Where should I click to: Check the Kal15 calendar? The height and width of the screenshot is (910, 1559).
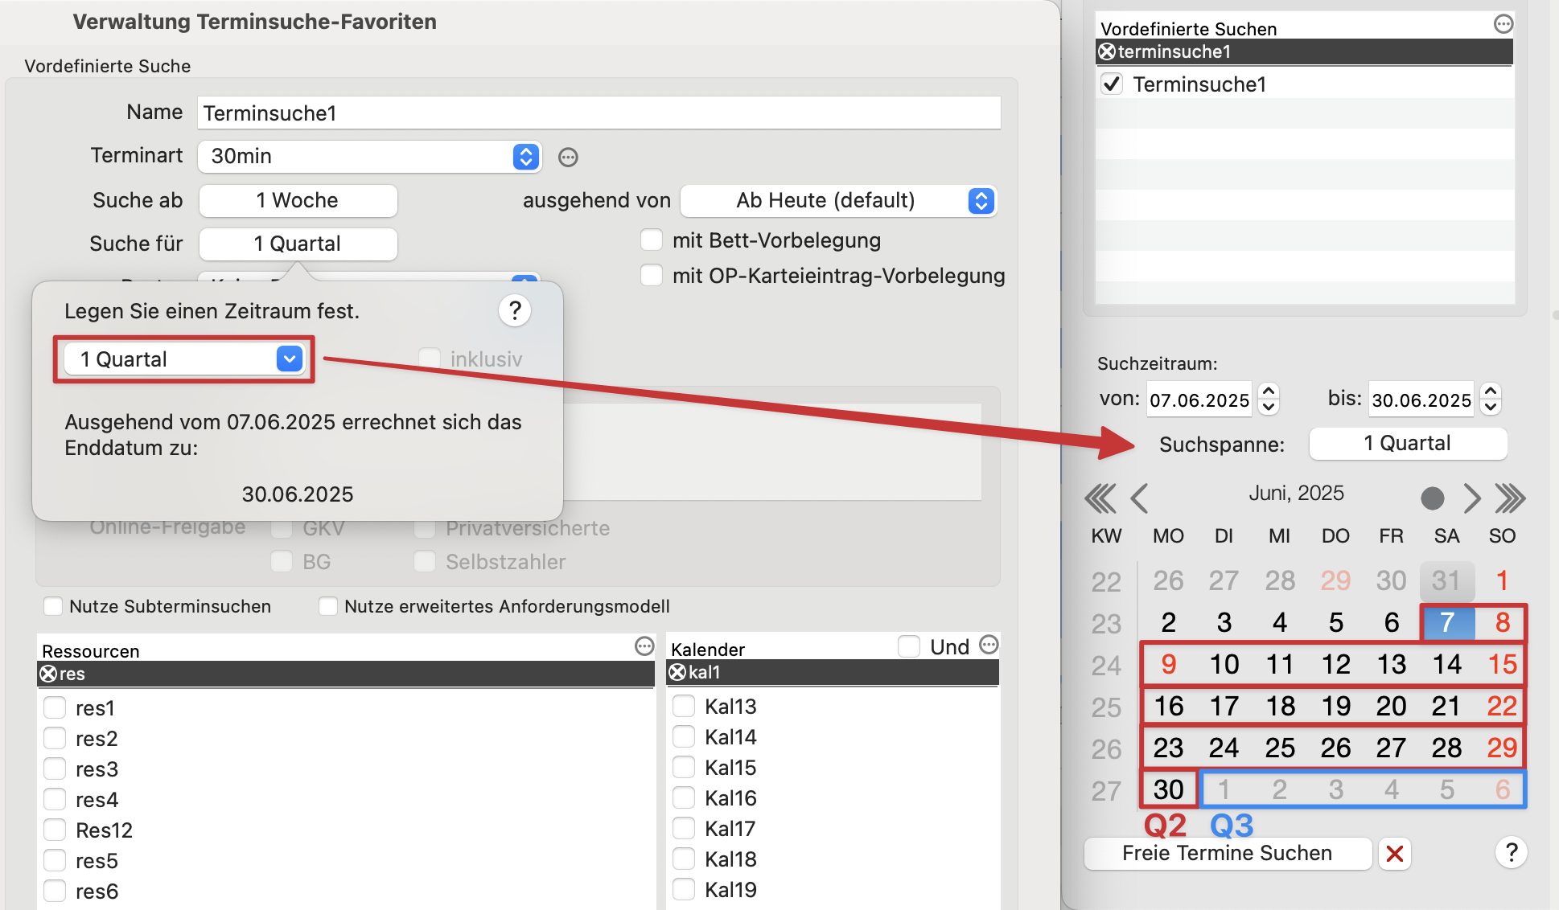[684, 767]
